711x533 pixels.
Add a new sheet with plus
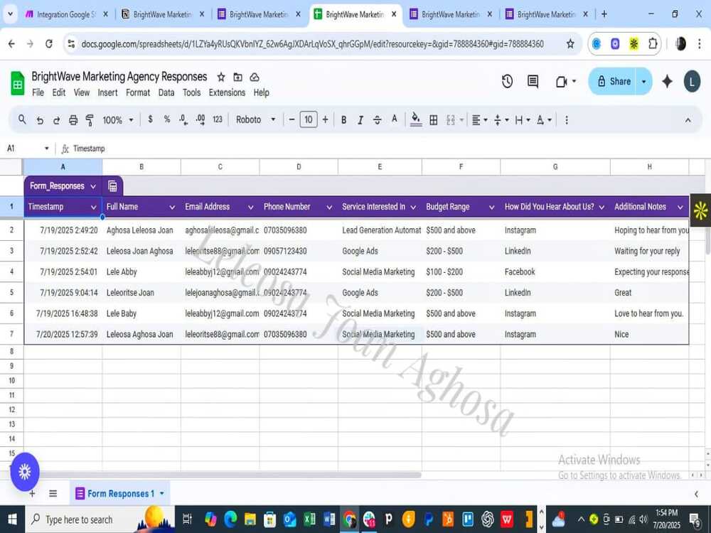tap(32, 494)
